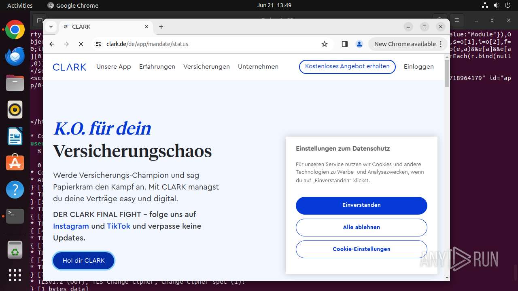Show Applications grid in the dock
This screenshot has height=291, width=518.
[15, 275]
